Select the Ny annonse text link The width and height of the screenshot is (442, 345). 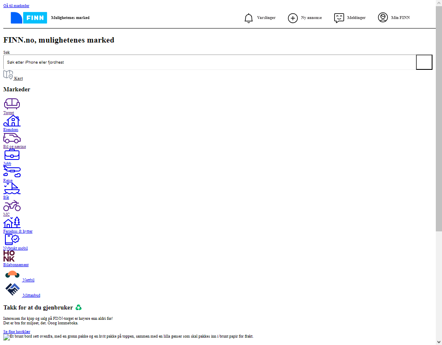[311, 18]
